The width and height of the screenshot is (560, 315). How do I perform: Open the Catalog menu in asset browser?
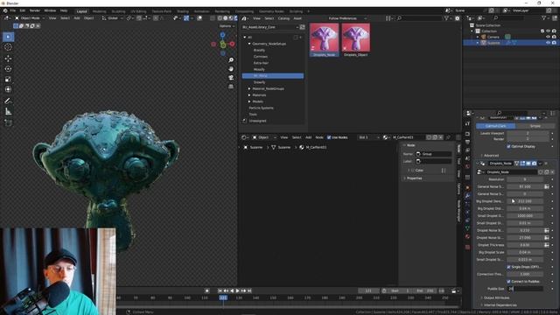click(x=283, y=18)
